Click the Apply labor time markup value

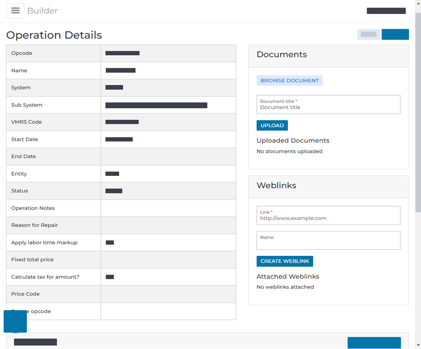coord(110,243)
